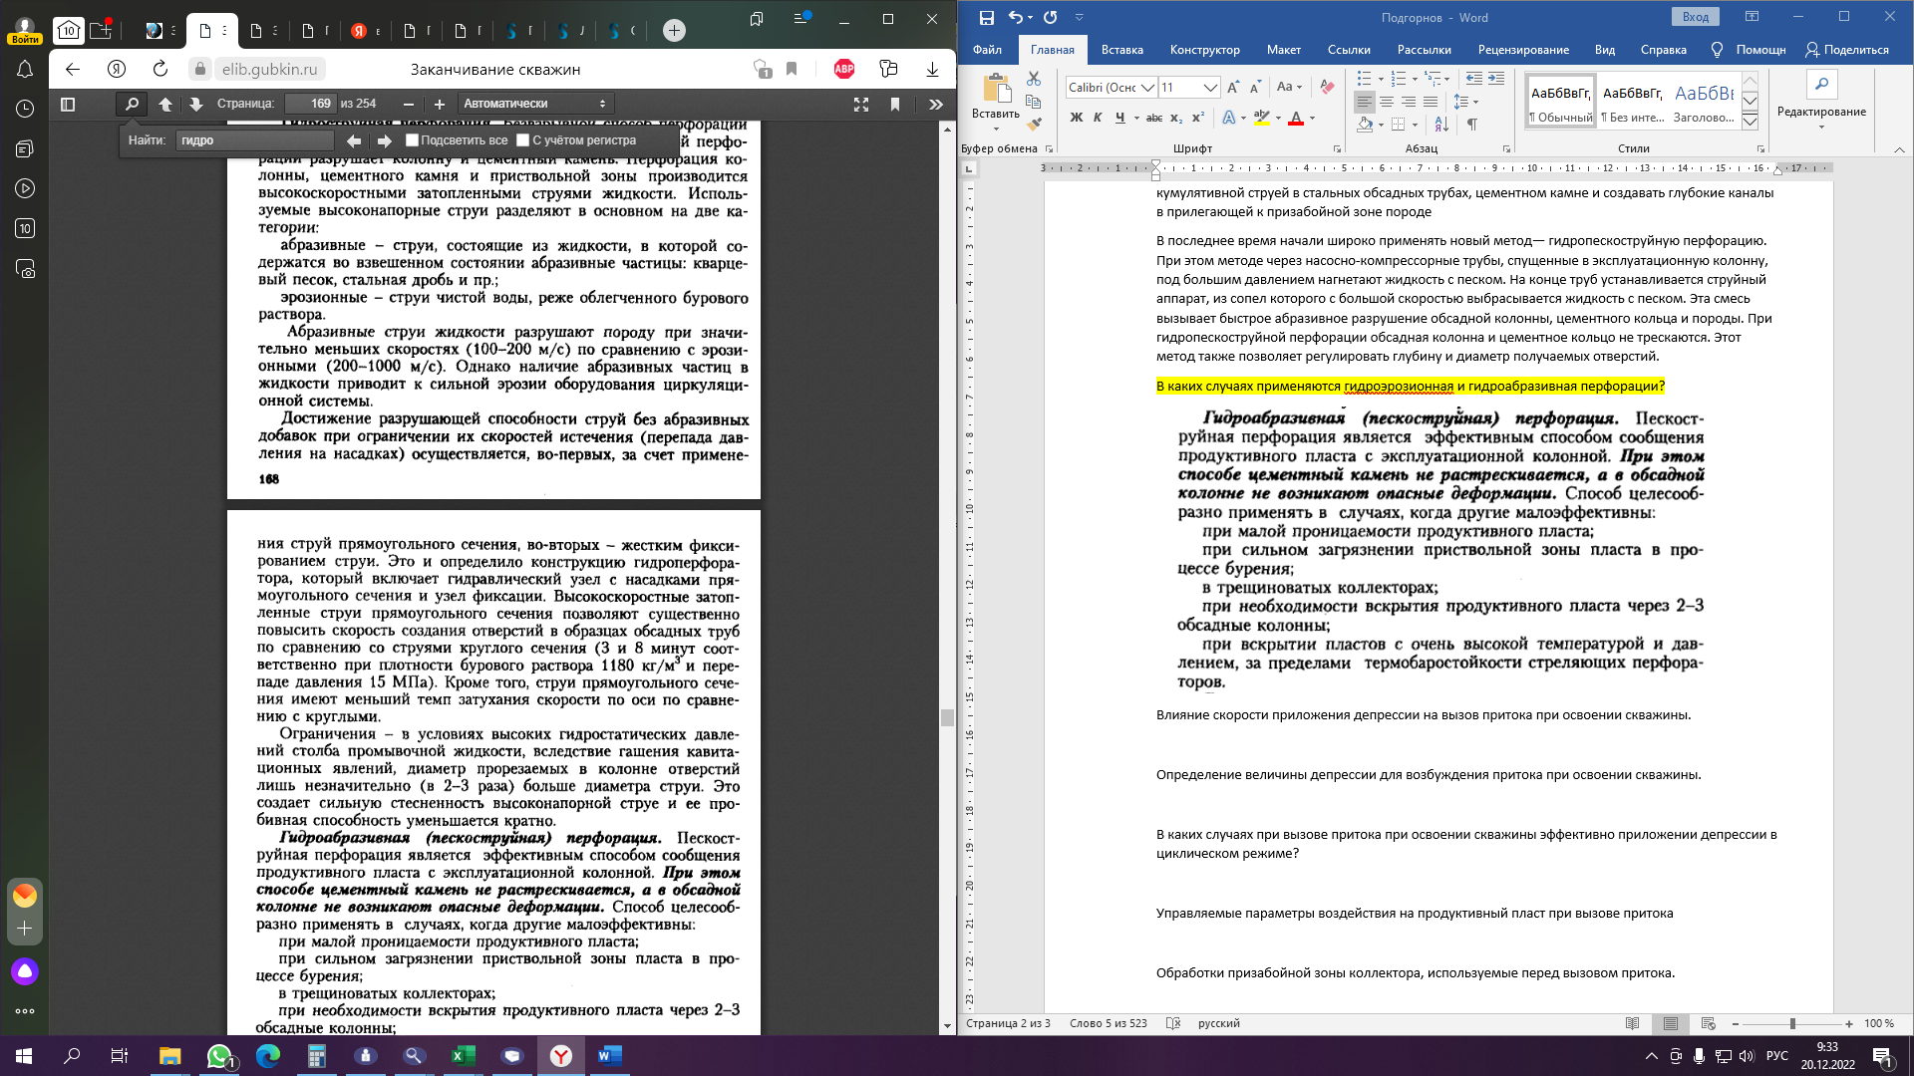The height and width of the screenshot is (1076, 1914).
Task: Toggle superscript formatting in Word
Action: point(1198,118)
